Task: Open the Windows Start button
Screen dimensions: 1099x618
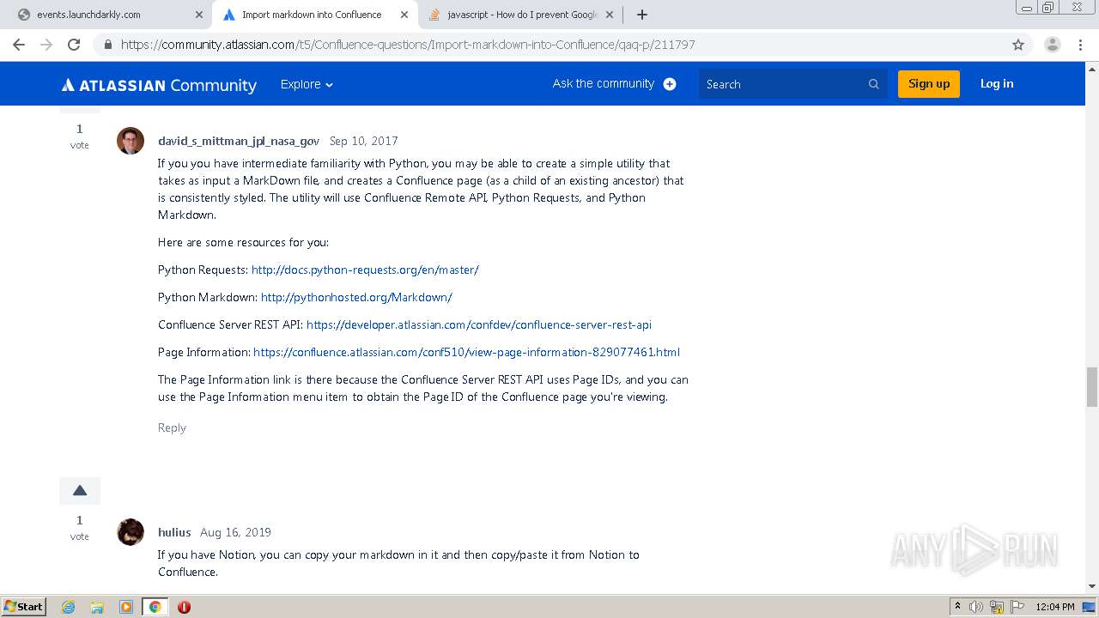Action: (x=24, y=606)
